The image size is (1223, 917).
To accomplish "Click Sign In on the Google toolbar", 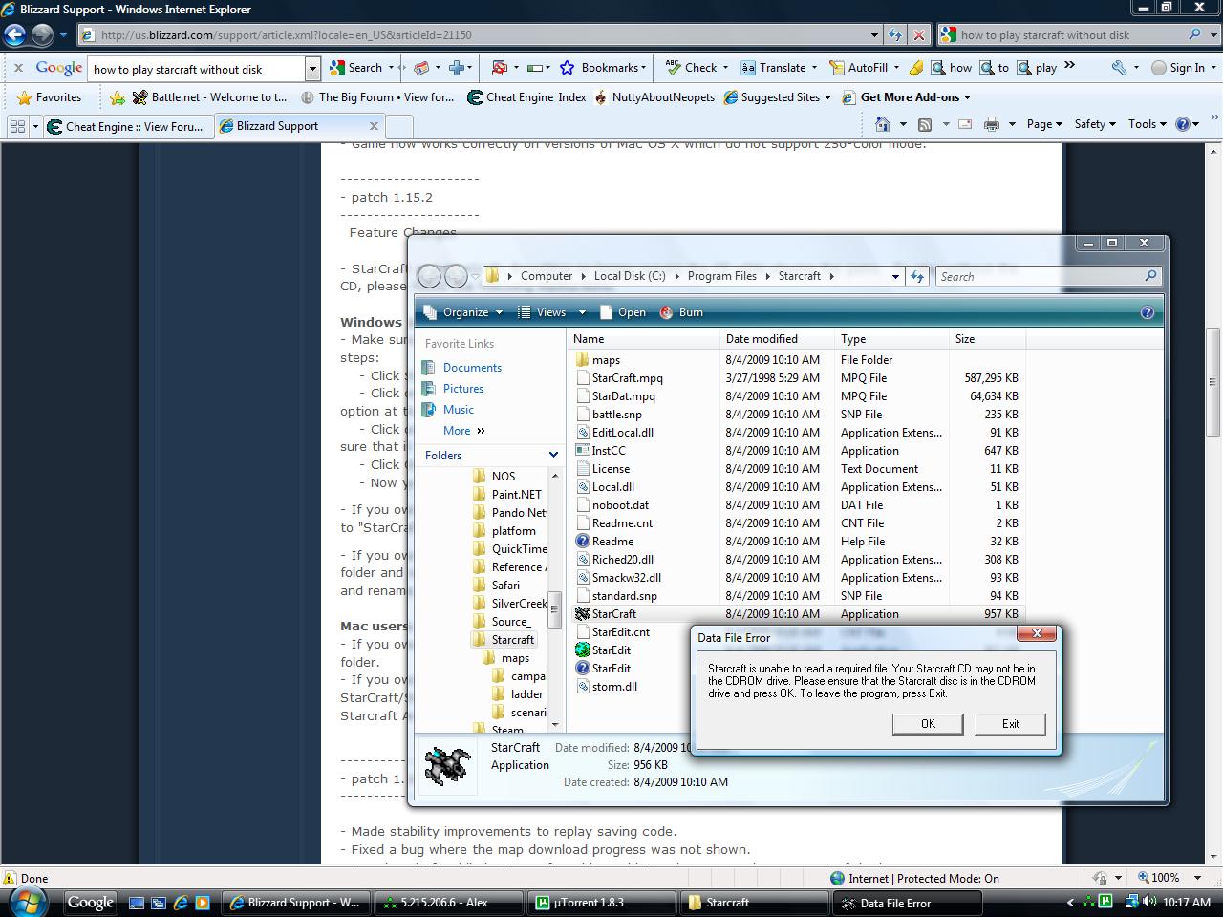I will pos(1178,68).
